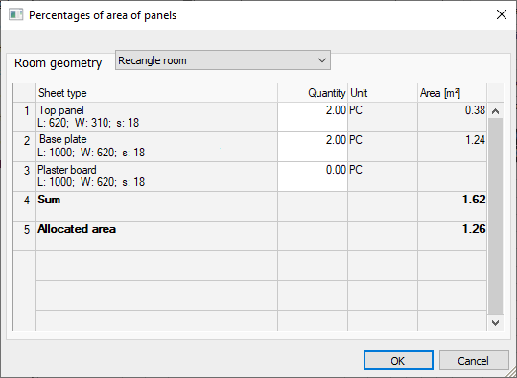517x378 pixels.
Task: Click row number 1 header
Action: coord(25,117)
